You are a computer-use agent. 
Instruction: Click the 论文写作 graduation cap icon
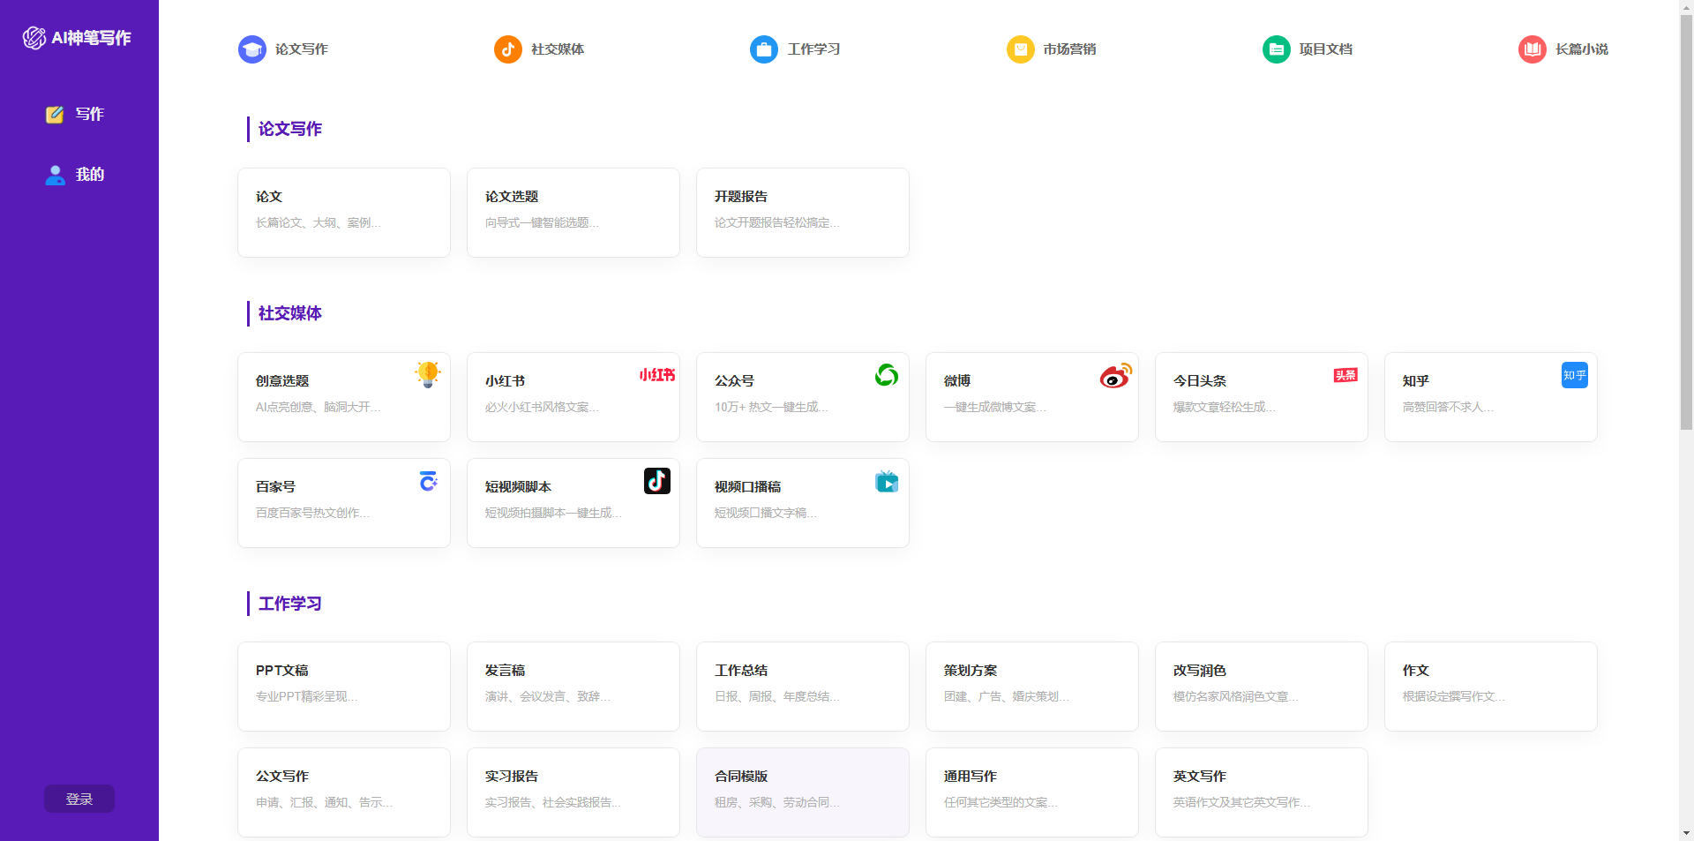(x=252, y=49)
